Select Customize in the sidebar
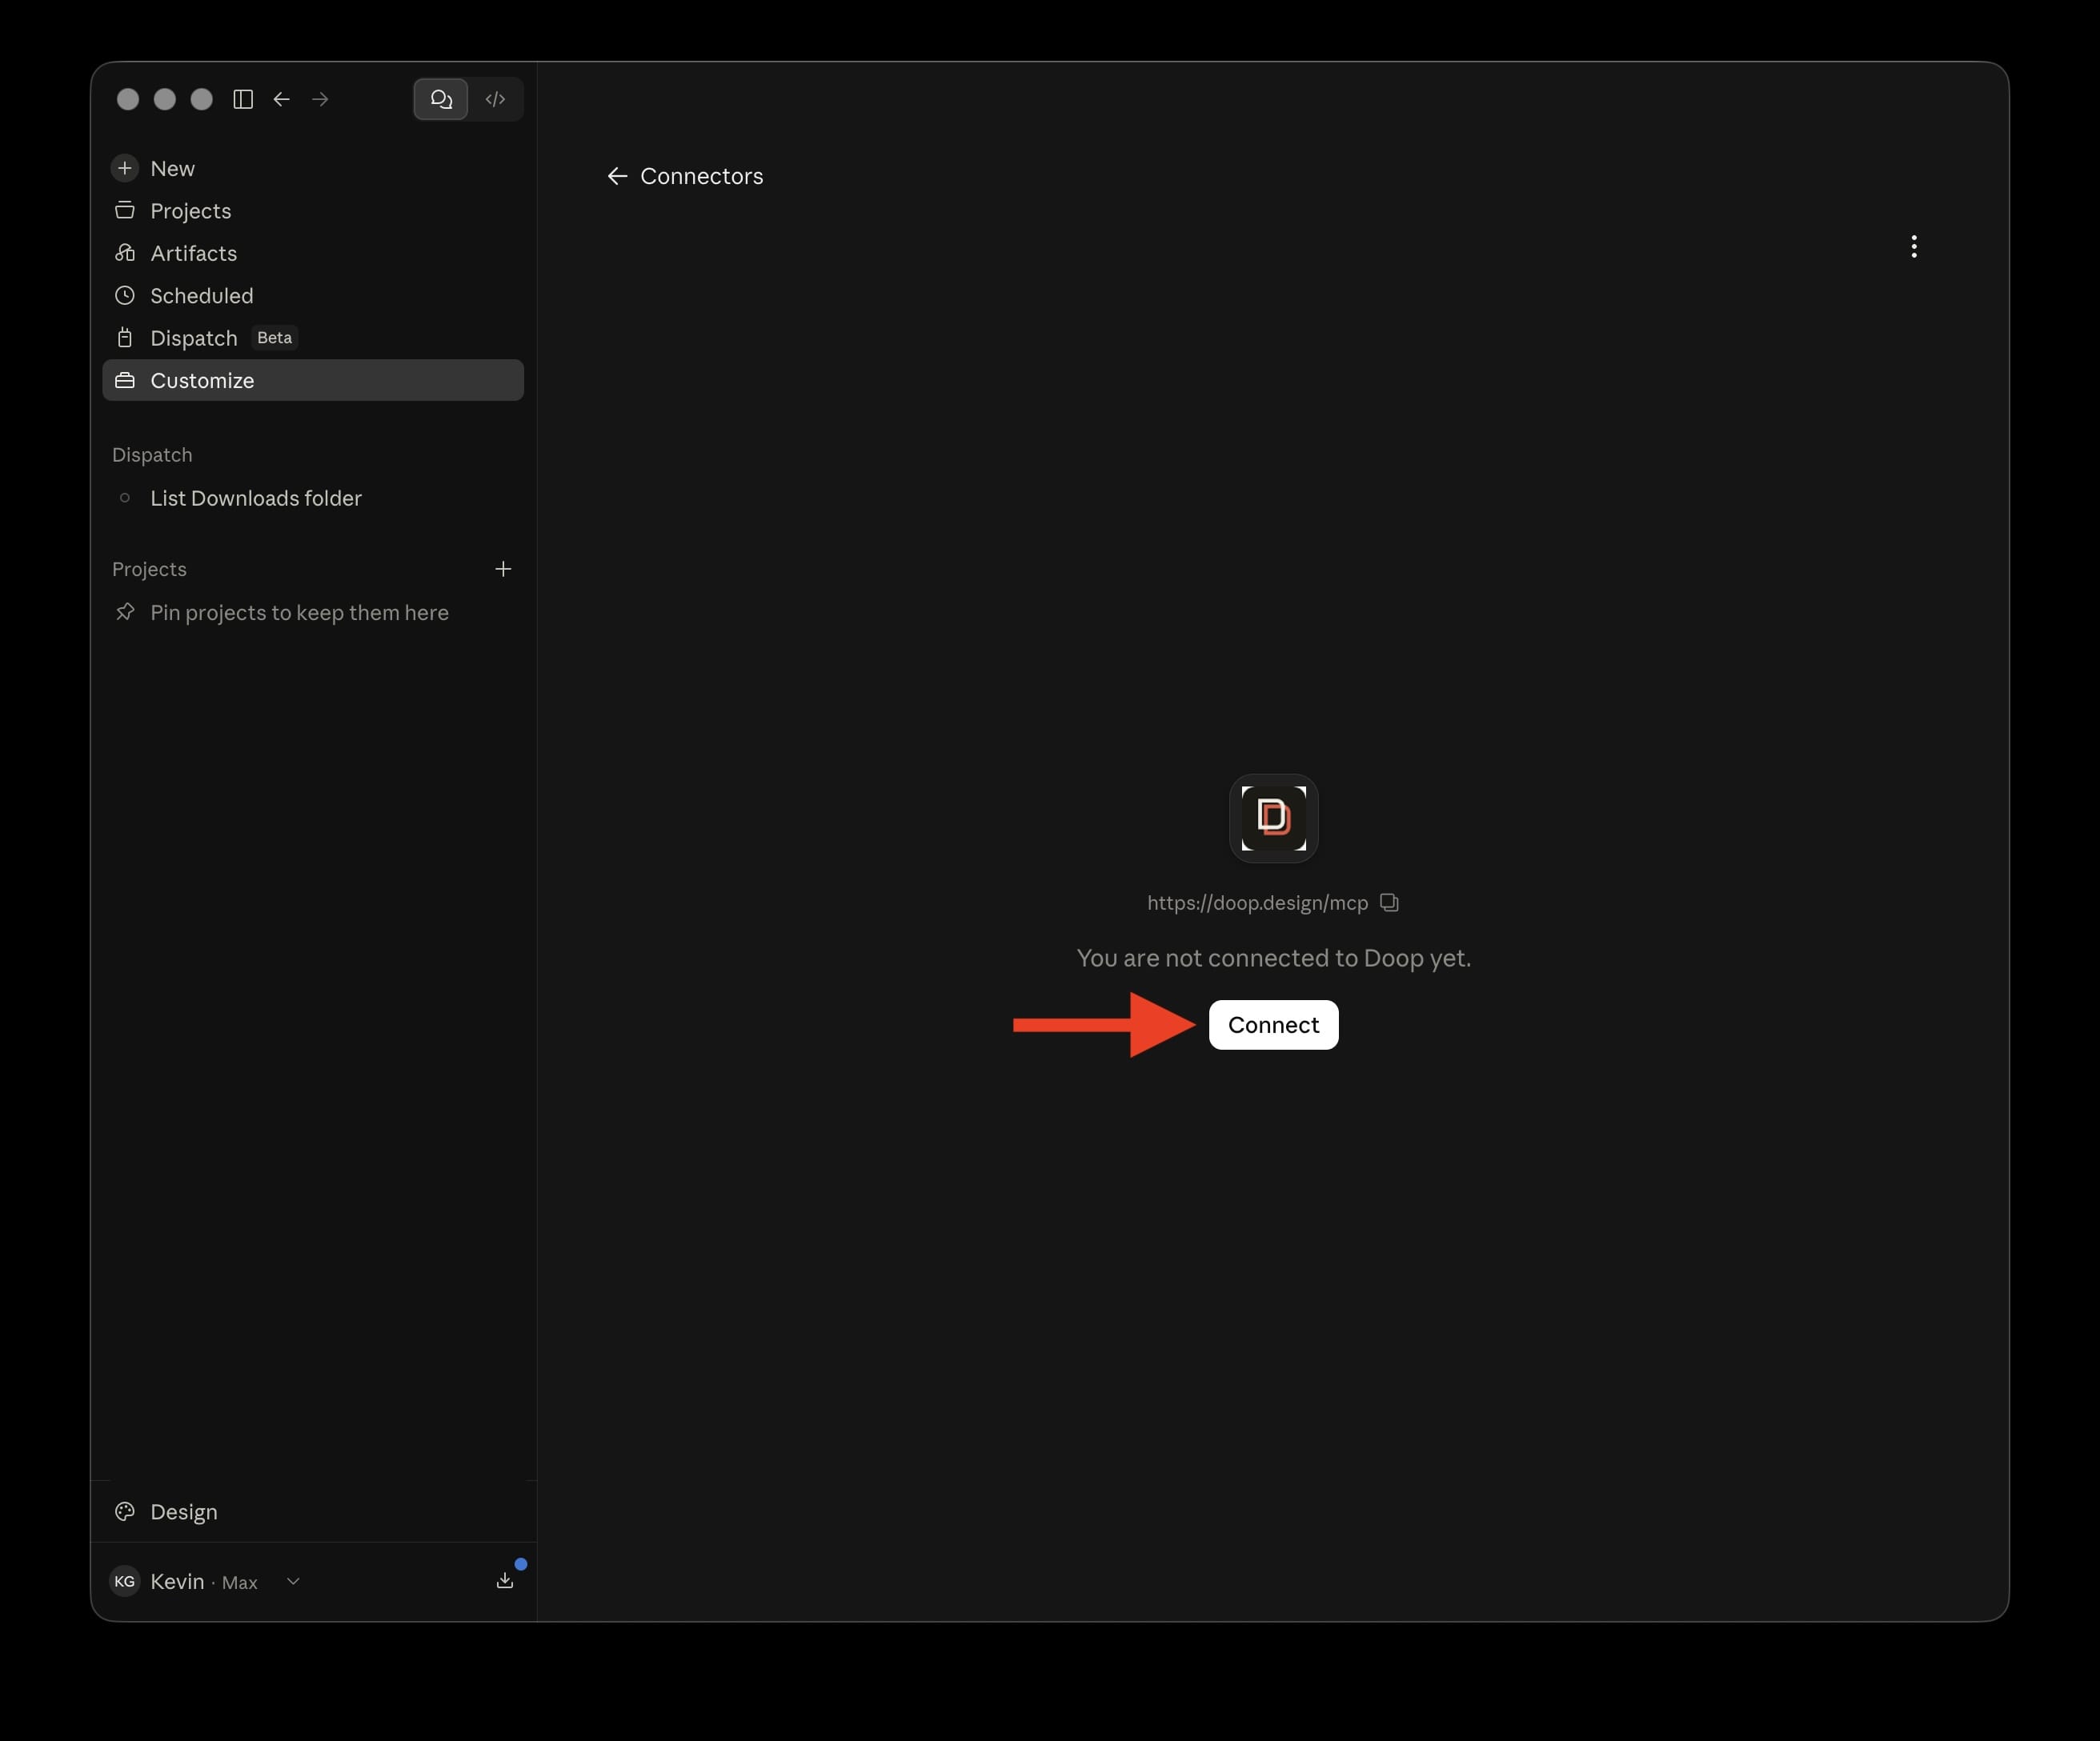 [x=313, y=380]
